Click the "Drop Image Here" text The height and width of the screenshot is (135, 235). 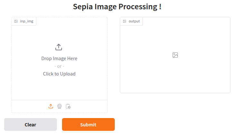59,59
